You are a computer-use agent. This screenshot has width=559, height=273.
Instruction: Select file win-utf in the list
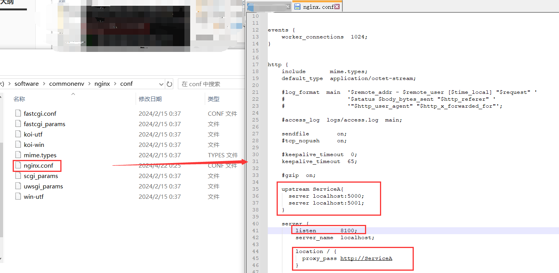pyautogui.click(x=34, y=196)
